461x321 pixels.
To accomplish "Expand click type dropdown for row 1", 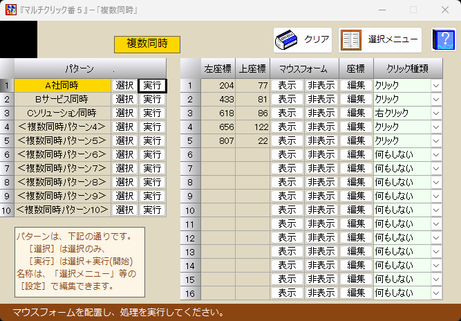I will click(x=436, y=86).
